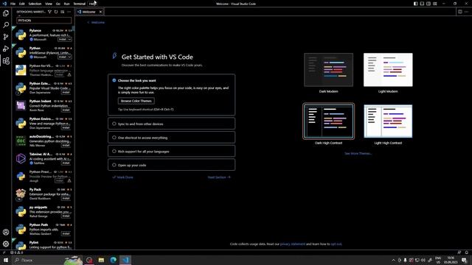472x265 pixels.
Task: Click the extensions filter funnel icon
Action: click(49, 12)
